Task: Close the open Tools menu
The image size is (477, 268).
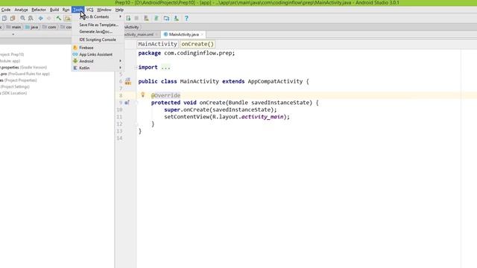Action: (78, 10)
